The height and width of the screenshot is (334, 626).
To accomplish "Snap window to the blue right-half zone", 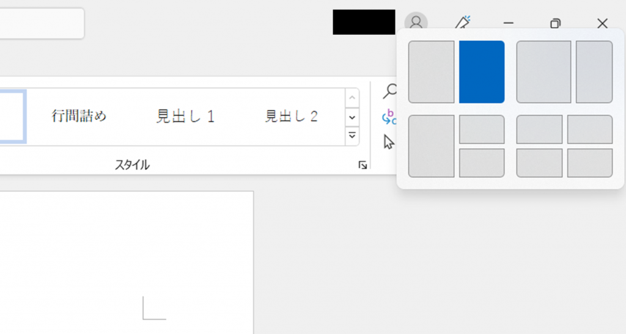I will 482,72.
